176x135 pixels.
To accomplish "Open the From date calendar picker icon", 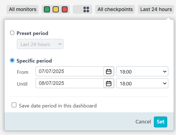I will pyautogui.click(x=109, y=72).
